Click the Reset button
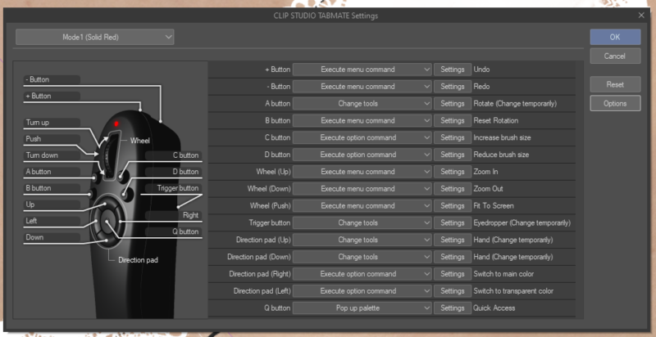Viewport: 656px width, 337px height. pos(615,84)
